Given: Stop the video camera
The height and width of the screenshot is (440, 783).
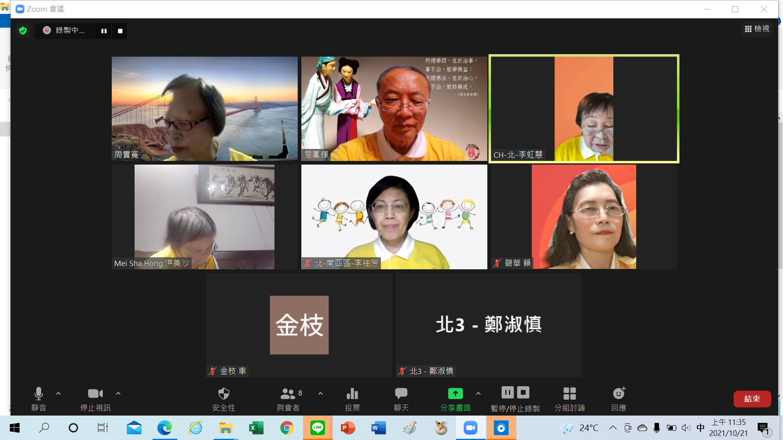Looking at the screenshot, I should tap(95, 394).
